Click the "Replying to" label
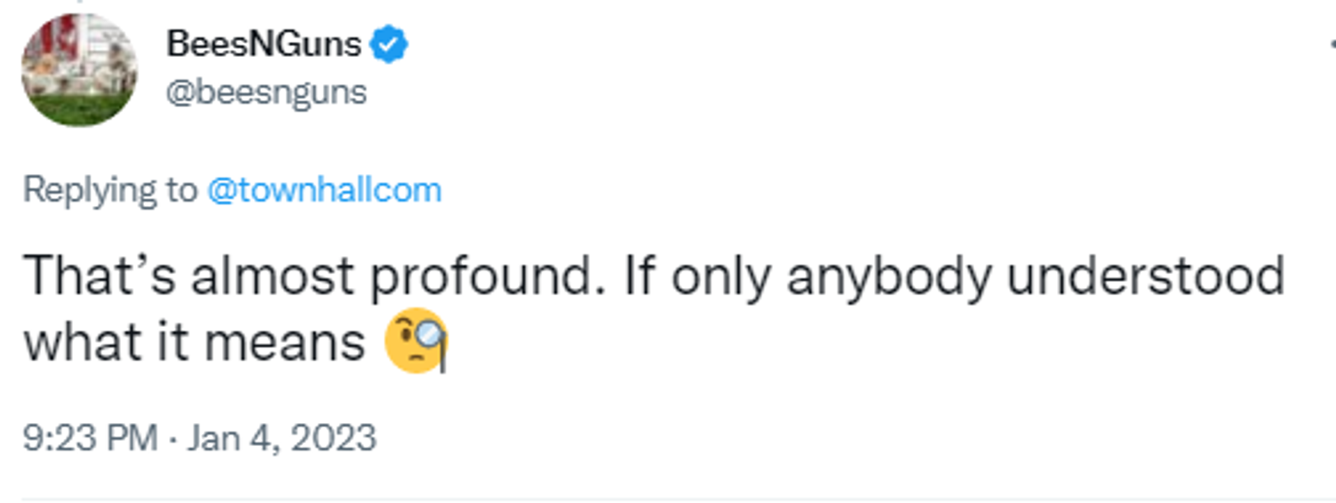 click(111, 190)
